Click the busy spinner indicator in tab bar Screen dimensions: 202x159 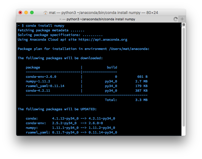pos(175,19)
